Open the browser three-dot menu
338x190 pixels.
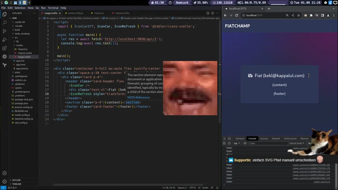[x=334, y=15]
